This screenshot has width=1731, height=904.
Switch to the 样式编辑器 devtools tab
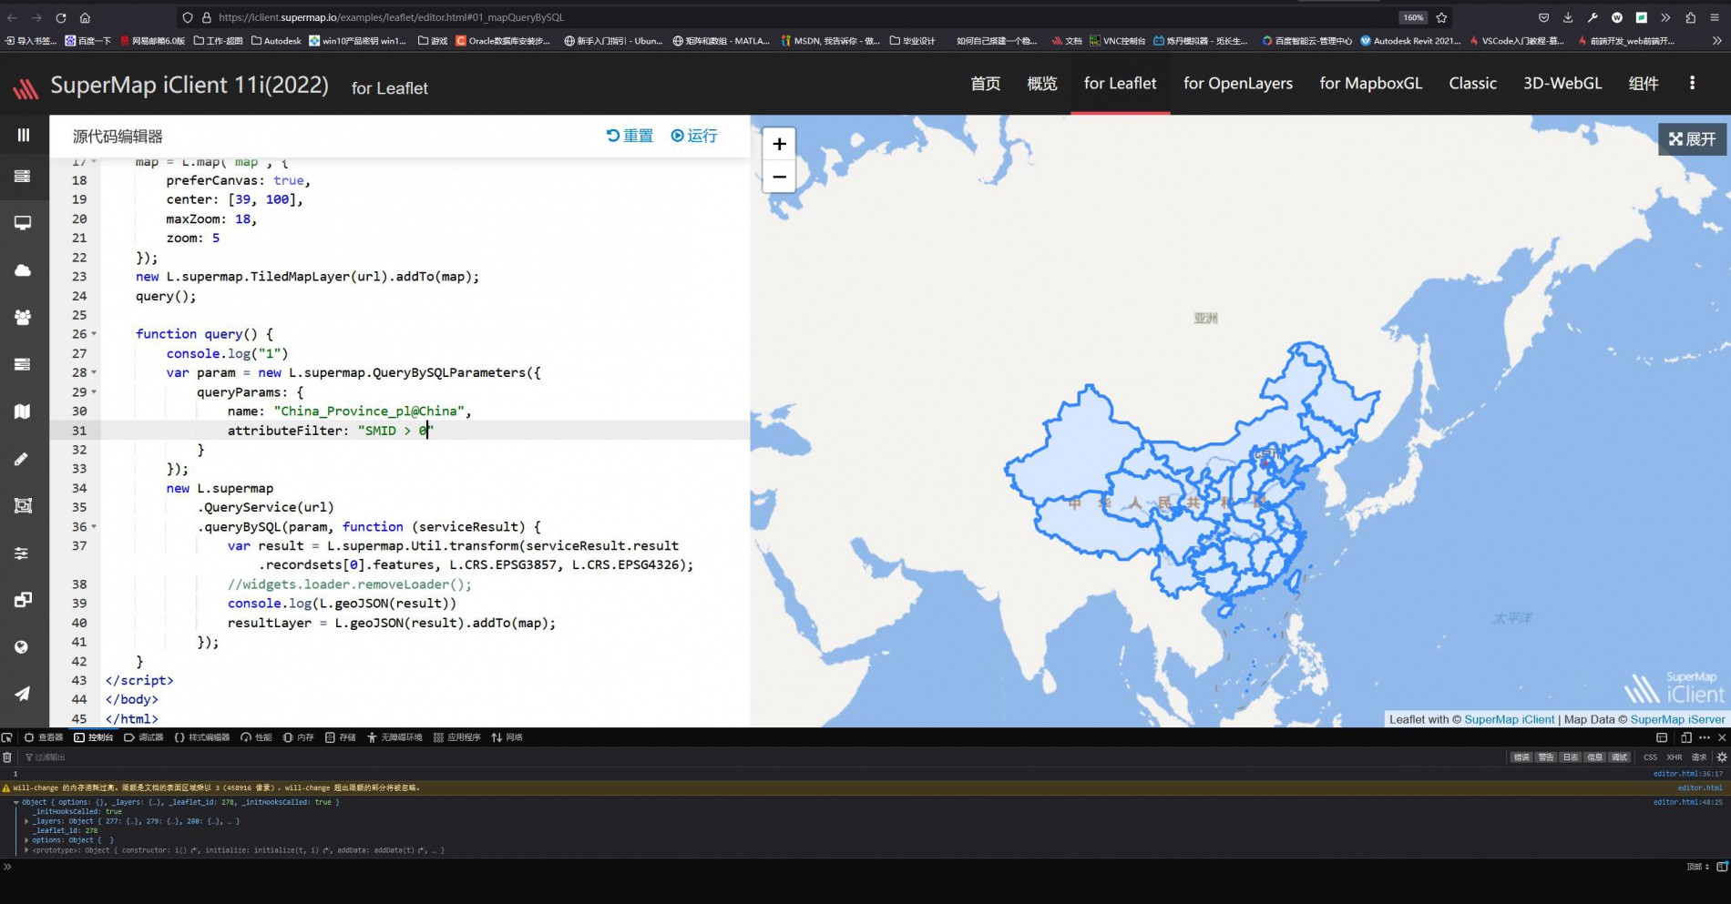[202, 737]
